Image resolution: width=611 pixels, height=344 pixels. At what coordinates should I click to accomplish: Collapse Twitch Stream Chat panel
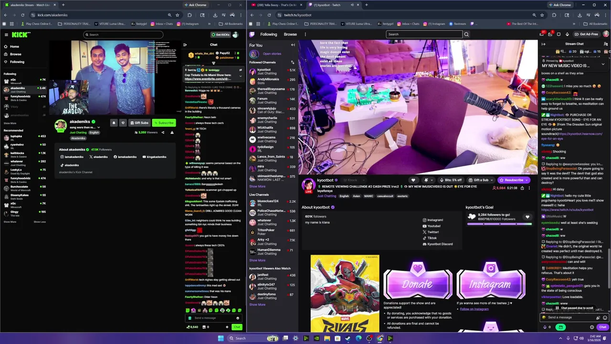click(543, 44)
